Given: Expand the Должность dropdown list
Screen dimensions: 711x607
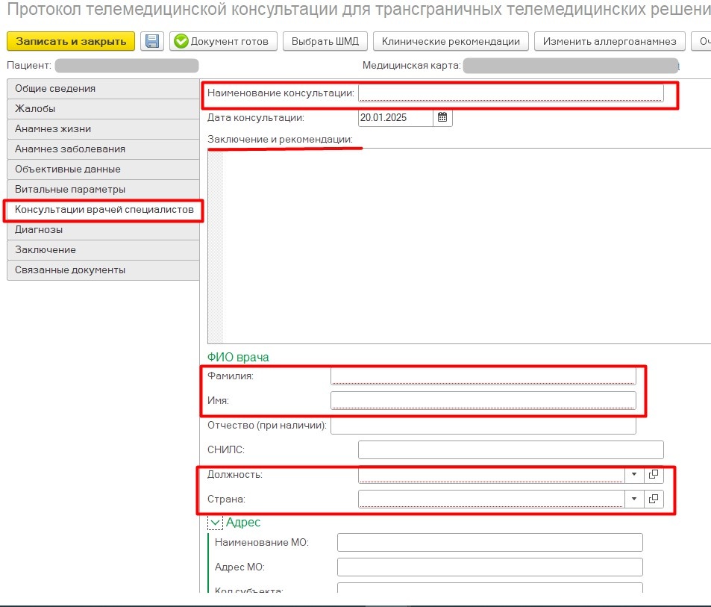Looking at the screenshot, I should coord(634,474).
